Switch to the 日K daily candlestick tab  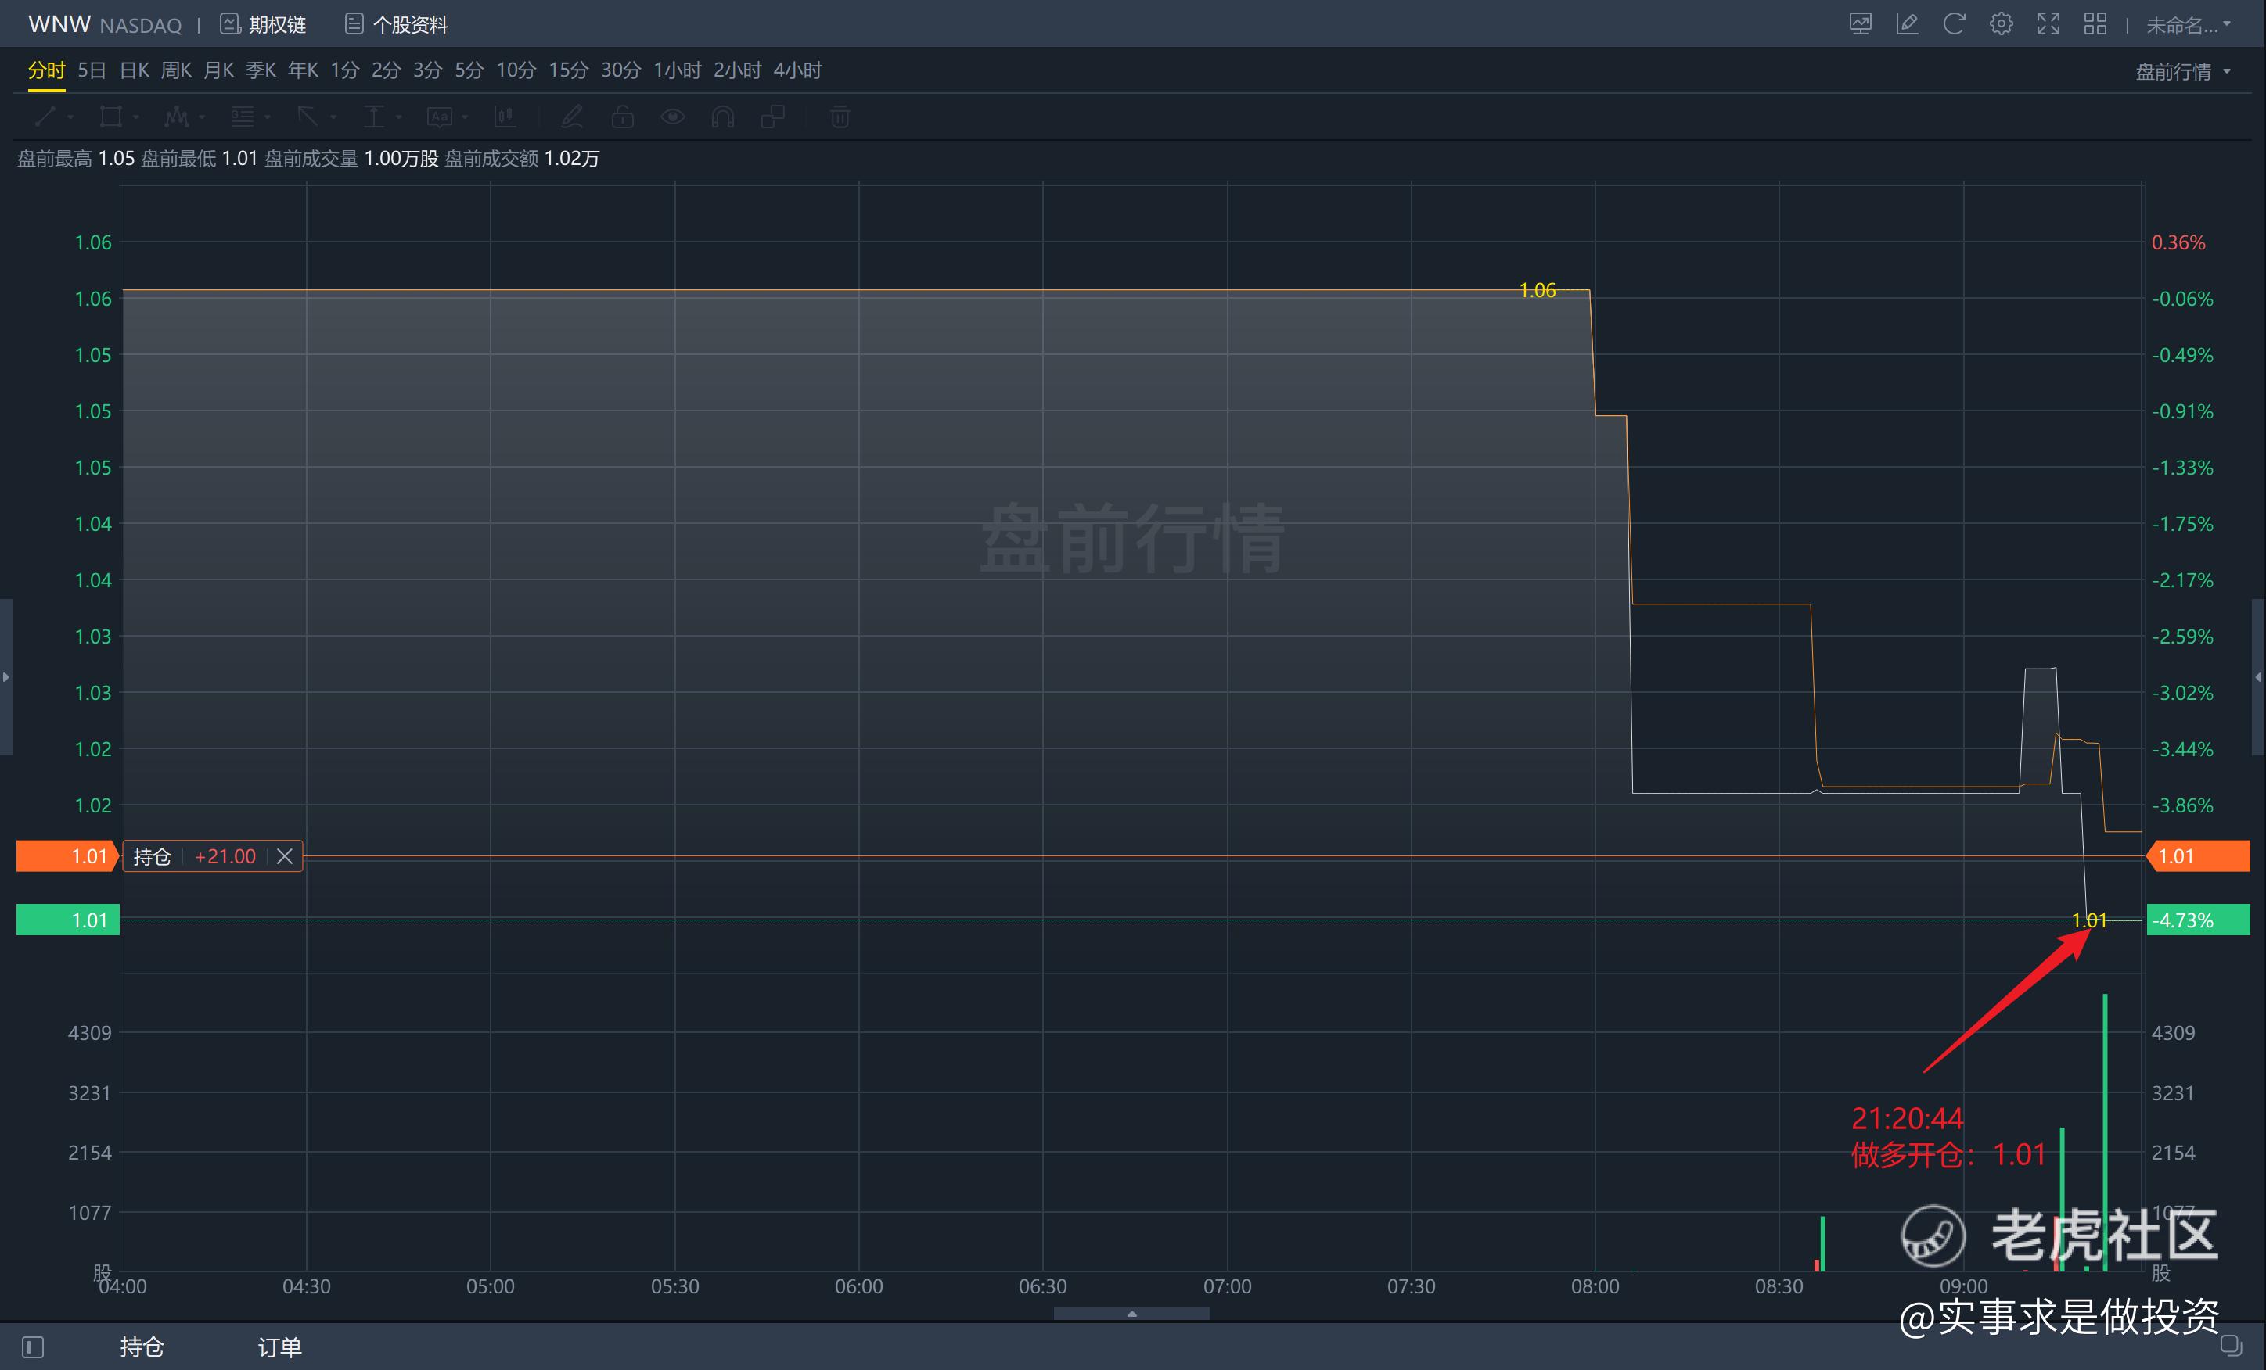point(135,70)
